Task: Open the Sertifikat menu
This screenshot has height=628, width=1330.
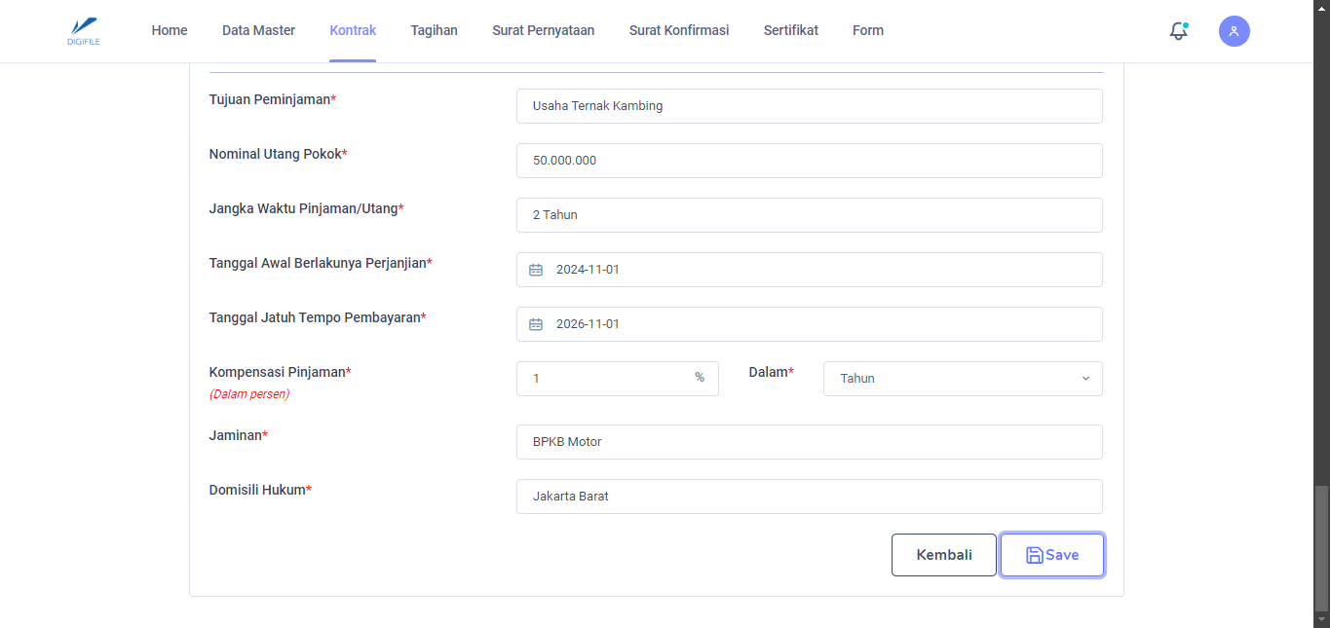Action: (790, 30)
